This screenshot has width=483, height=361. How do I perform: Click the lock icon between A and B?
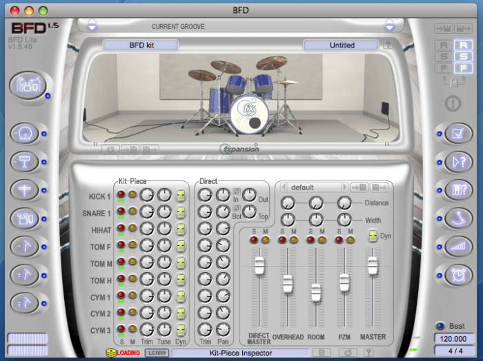(x=454, y=83)
